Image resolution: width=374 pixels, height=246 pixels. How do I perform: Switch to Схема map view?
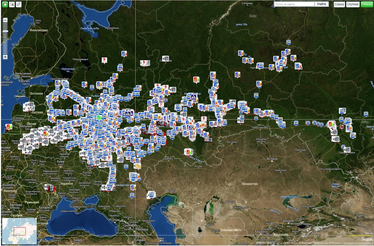[339, 4]
